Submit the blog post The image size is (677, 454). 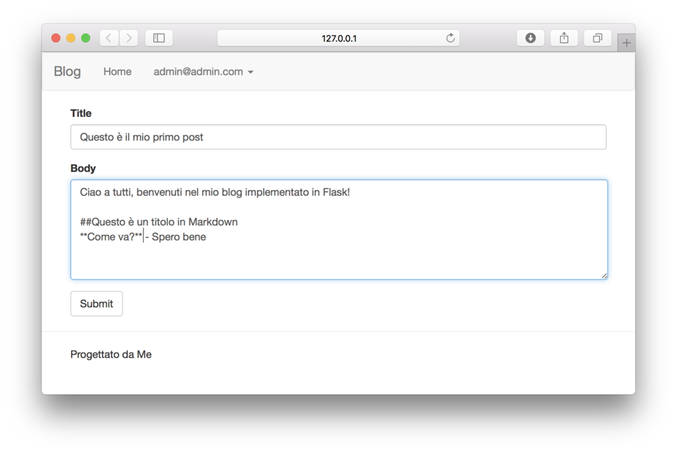[96, 304]
